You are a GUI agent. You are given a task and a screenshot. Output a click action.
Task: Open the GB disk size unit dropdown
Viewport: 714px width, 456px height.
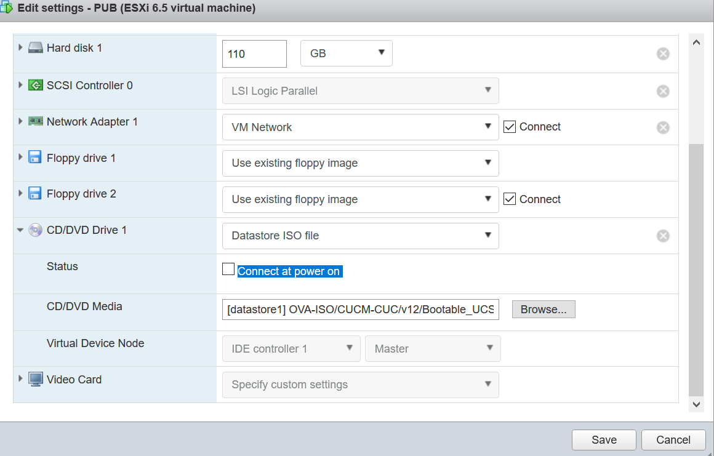[346, 54]
